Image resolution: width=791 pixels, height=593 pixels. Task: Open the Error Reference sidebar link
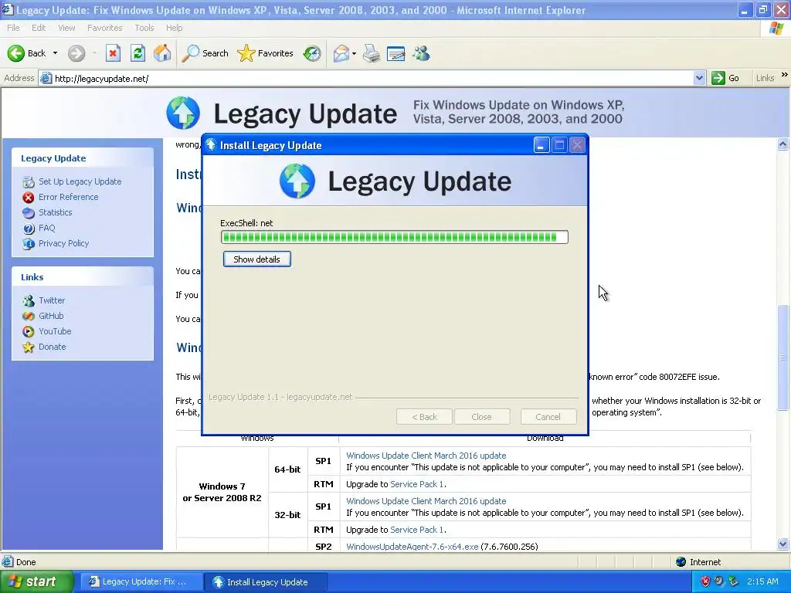click(x=69, y=197)
